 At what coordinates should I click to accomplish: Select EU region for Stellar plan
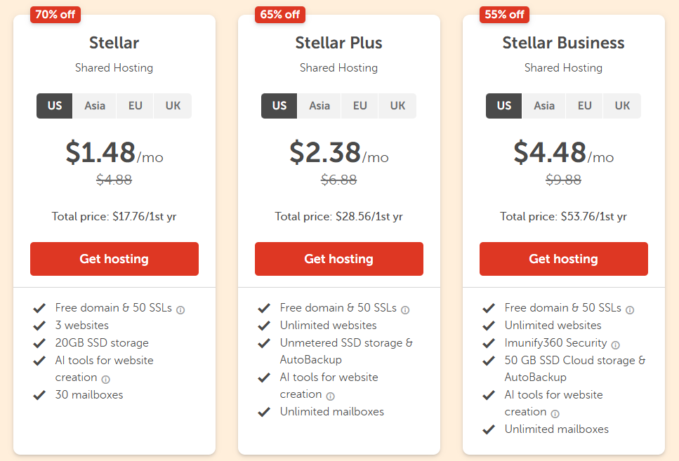pos(136,106)
